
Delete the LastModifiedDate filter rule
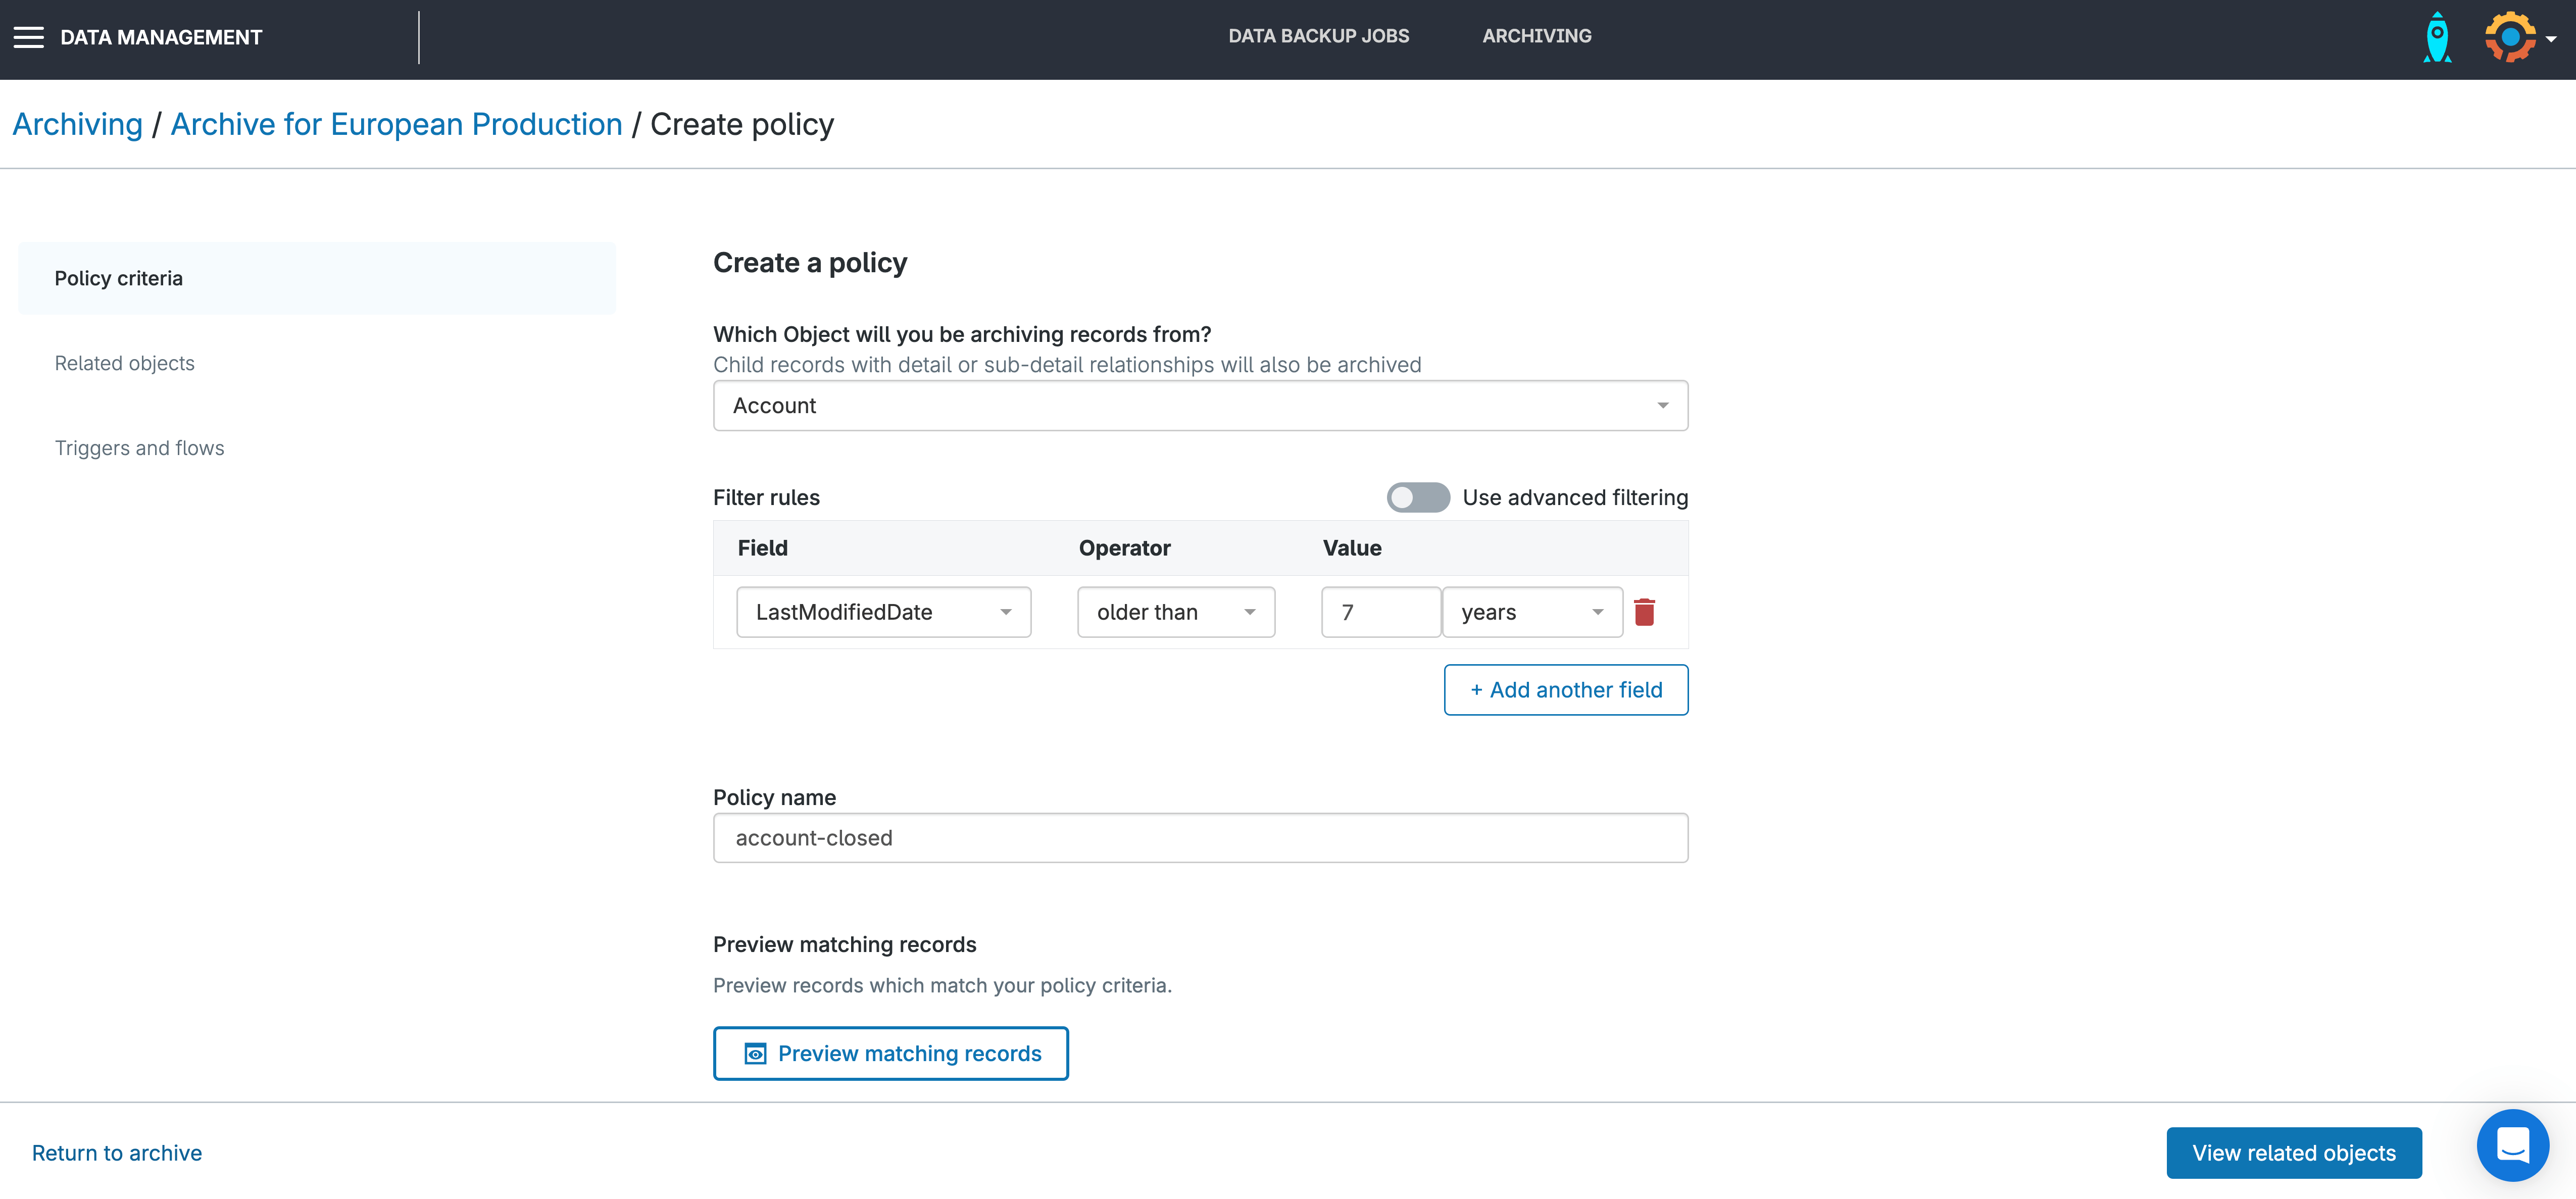1644,612
